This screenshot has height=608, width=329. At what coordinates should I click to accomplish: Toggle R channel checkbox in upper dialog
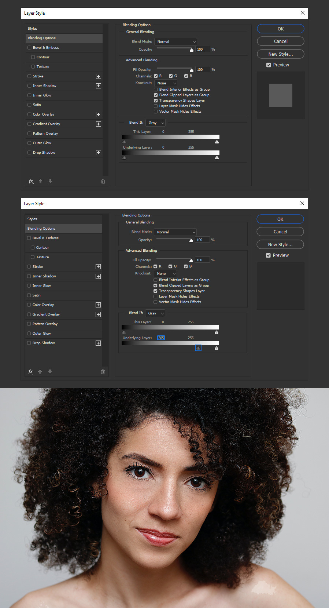pyautogui.click(x=156, y=76)
